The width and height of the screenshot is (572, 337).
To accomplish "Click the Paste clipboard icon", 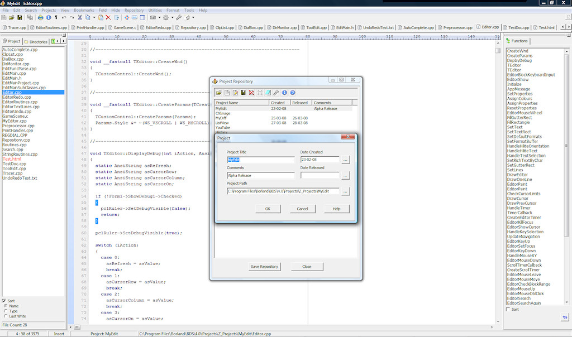I will pos(101,17).
